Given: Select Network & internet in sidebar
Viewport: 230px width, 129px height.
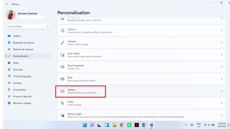Looking at the screenshot, I should [x=23, y=49].
